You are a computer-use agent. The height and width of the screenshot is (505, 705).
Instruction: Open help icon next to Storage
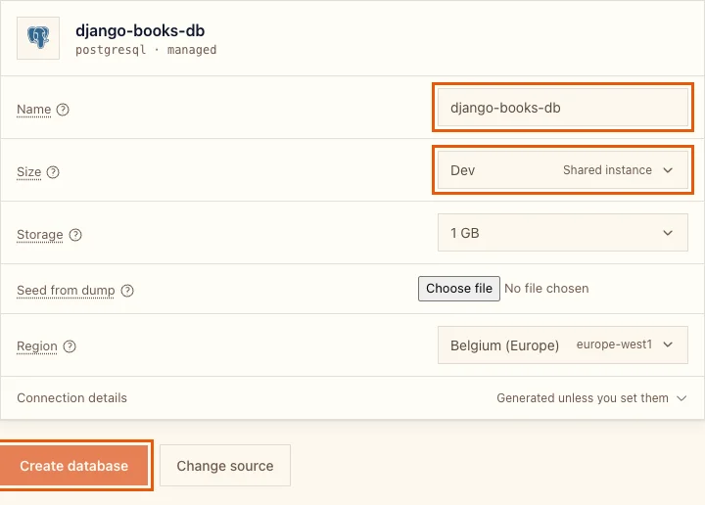pos(75,235)
